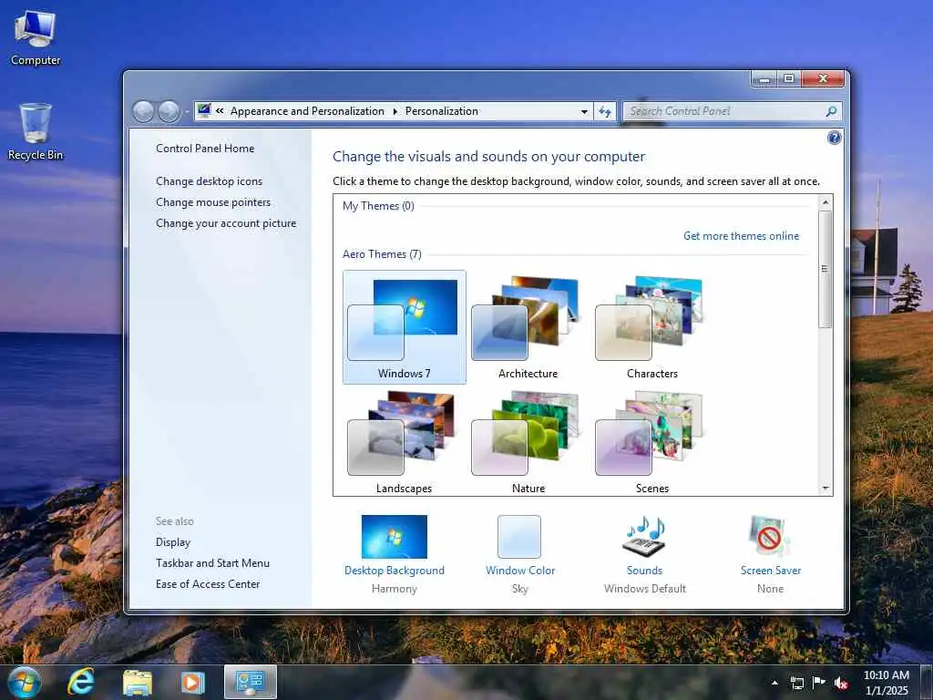Select the Landscapes theme
Screen dimensions: 933x700
coord(404,442)
